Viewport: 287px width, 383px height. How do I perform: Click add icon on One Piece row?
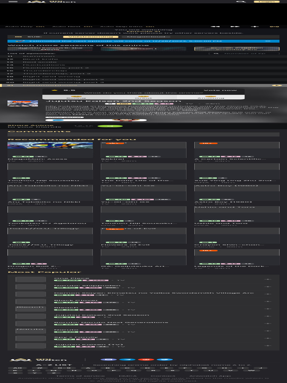click(x=268, y=279)
